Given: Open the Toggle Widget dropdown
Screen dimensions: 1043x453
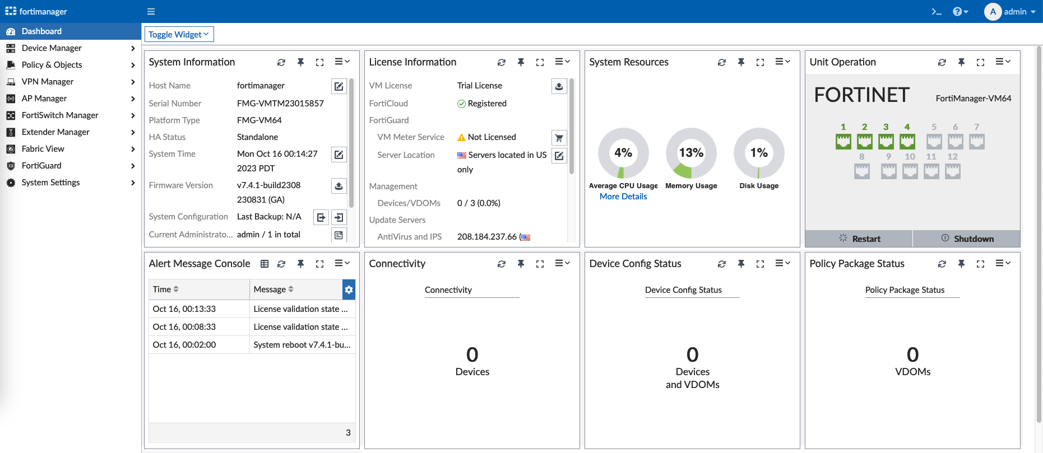Looking at the screenshot, I should pos(179,35).
